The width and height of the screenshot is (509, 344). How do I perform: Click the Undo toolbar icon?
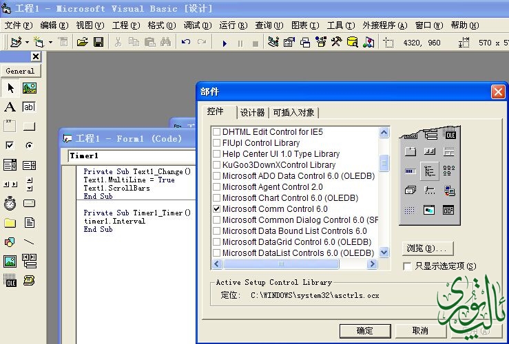click(x=186, y=42)
